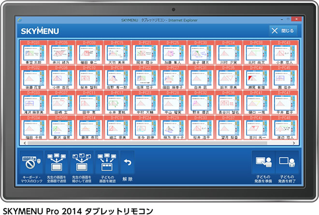Viewport: 319px width, 215px height.
Task: Click the horizontal scrollbar thumb
Action: (x=147, y=143)
